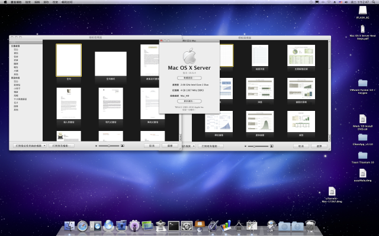
Task: Select blank landscape template in Pages chooser
Action: pyautogui.click(x=111, y=64)
